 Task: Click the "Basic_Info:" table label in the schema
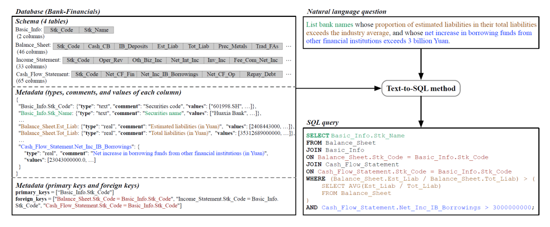[x=29, y=30]
